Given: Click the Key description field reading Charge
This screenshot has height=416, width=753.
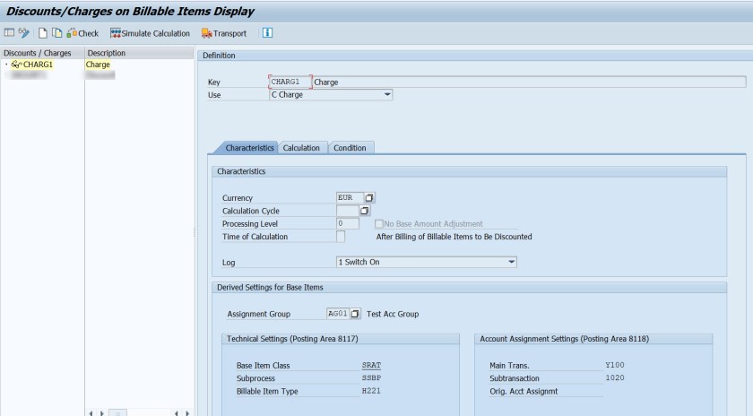Looking at the screenshot, I should pyautogui.click(x=529, y=82).
